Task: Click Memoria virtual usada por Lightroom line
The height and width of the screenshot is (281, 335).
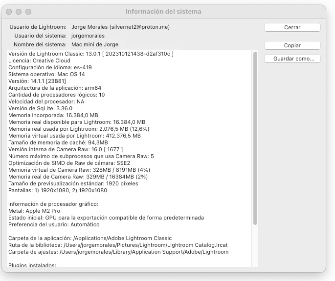Action: point(74,136)
